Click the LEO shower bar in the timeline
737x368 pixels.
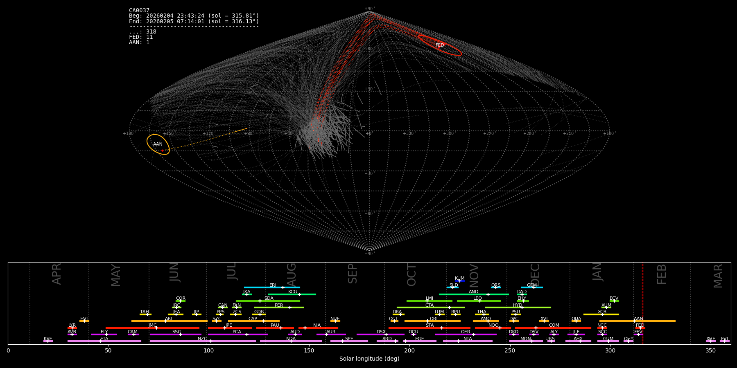479,301
